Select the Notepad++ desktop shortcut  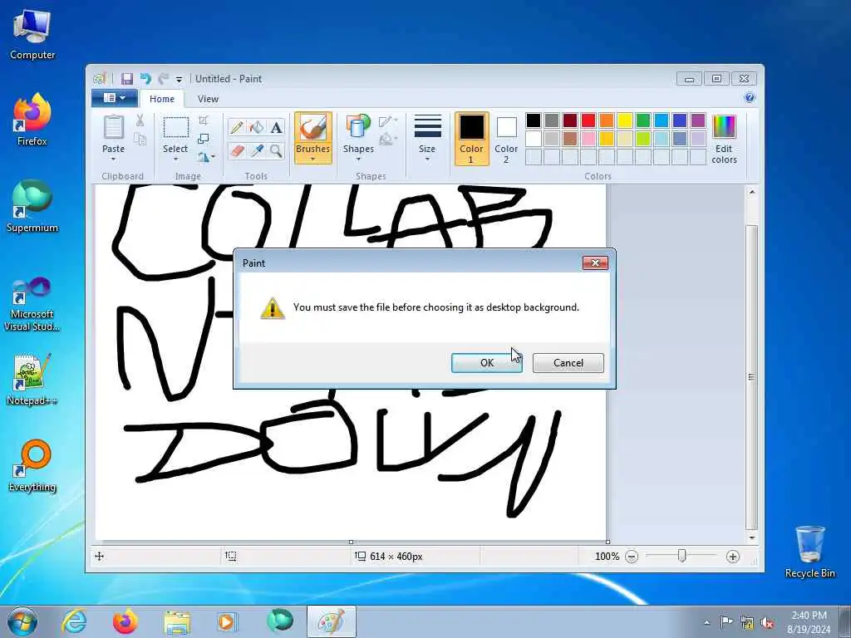32,379
